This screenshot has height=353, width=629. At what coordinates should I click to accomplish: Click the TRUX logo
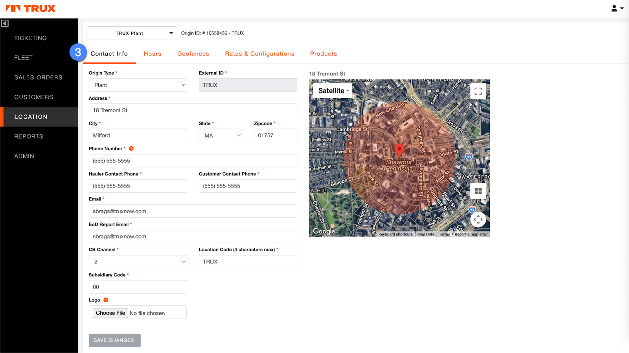tap(31, 9)
